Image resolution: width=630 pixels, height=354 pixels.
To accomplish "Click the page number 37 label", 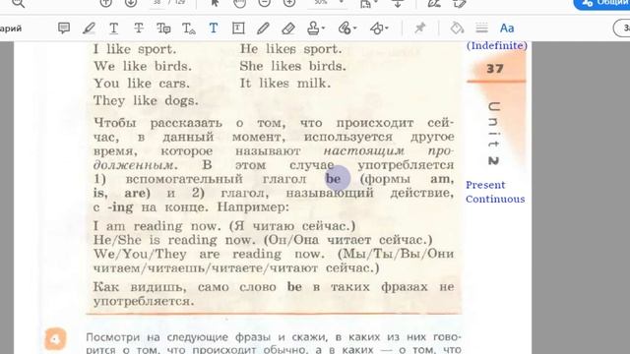I will 494,69.
